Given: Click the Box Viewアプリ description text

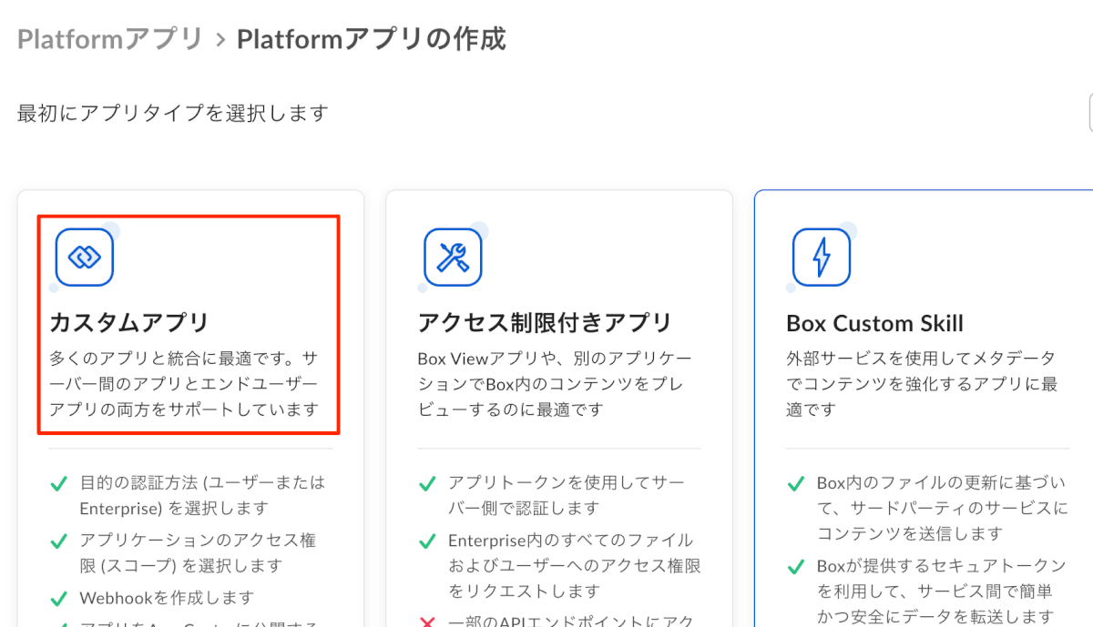Looking at the screenshot, I should (555, 383).
